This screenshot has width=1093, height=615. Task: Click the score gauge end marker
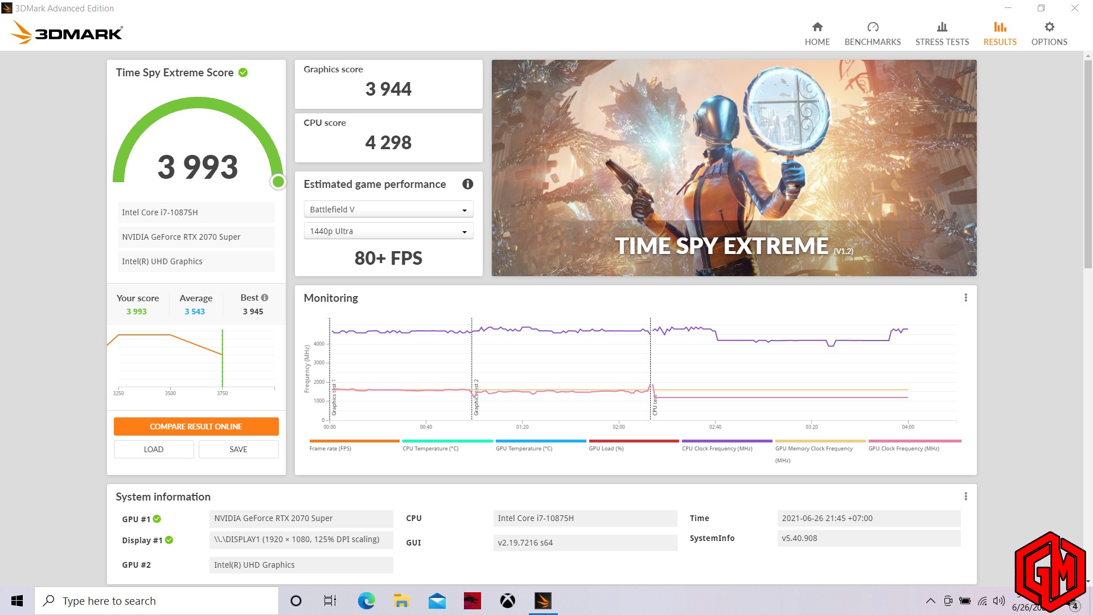coord(278,182)
